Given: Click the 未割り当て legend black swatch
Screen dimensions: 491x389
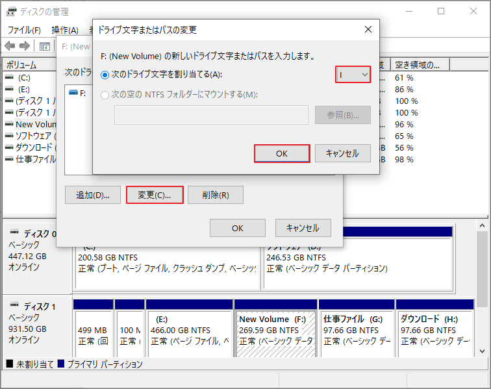Looking at the screenshot, I should coord(10,364).
